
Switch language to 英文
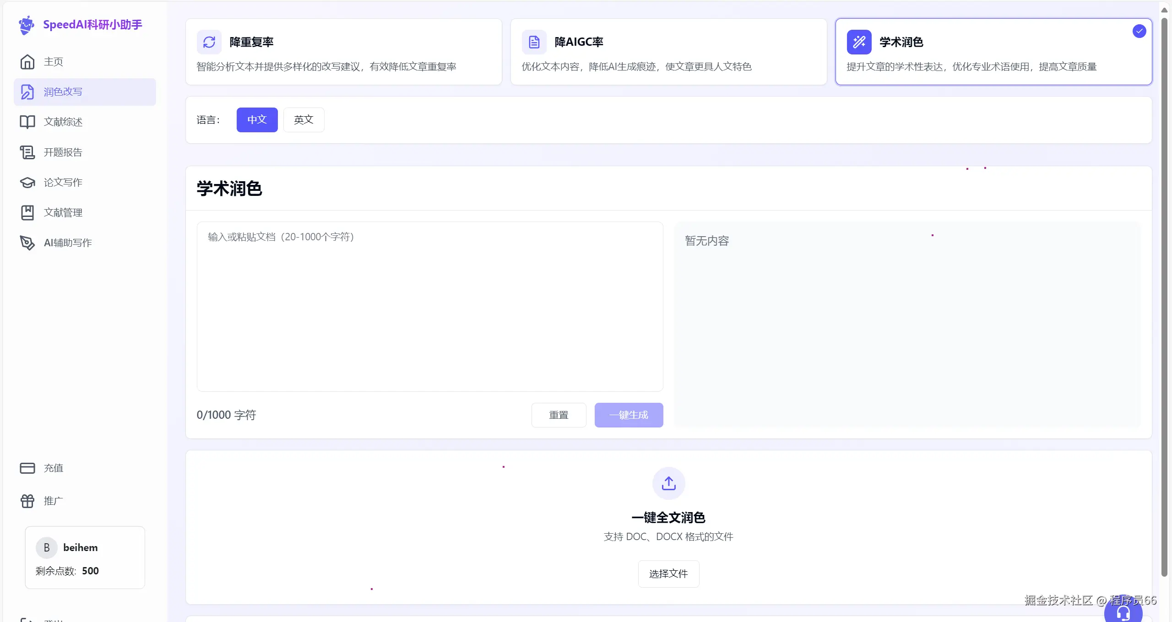pyautogui.click(x=304, y=120)
